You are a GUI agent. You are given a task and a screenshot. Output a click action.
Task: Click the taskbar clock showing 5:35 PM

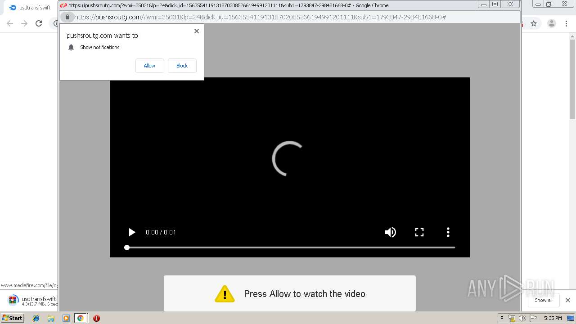pyautogui.click(x=553, y=318)
